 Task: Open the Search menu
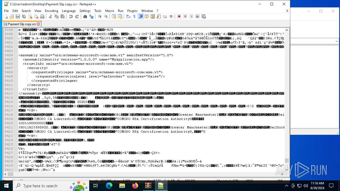(x=26, y=11)
